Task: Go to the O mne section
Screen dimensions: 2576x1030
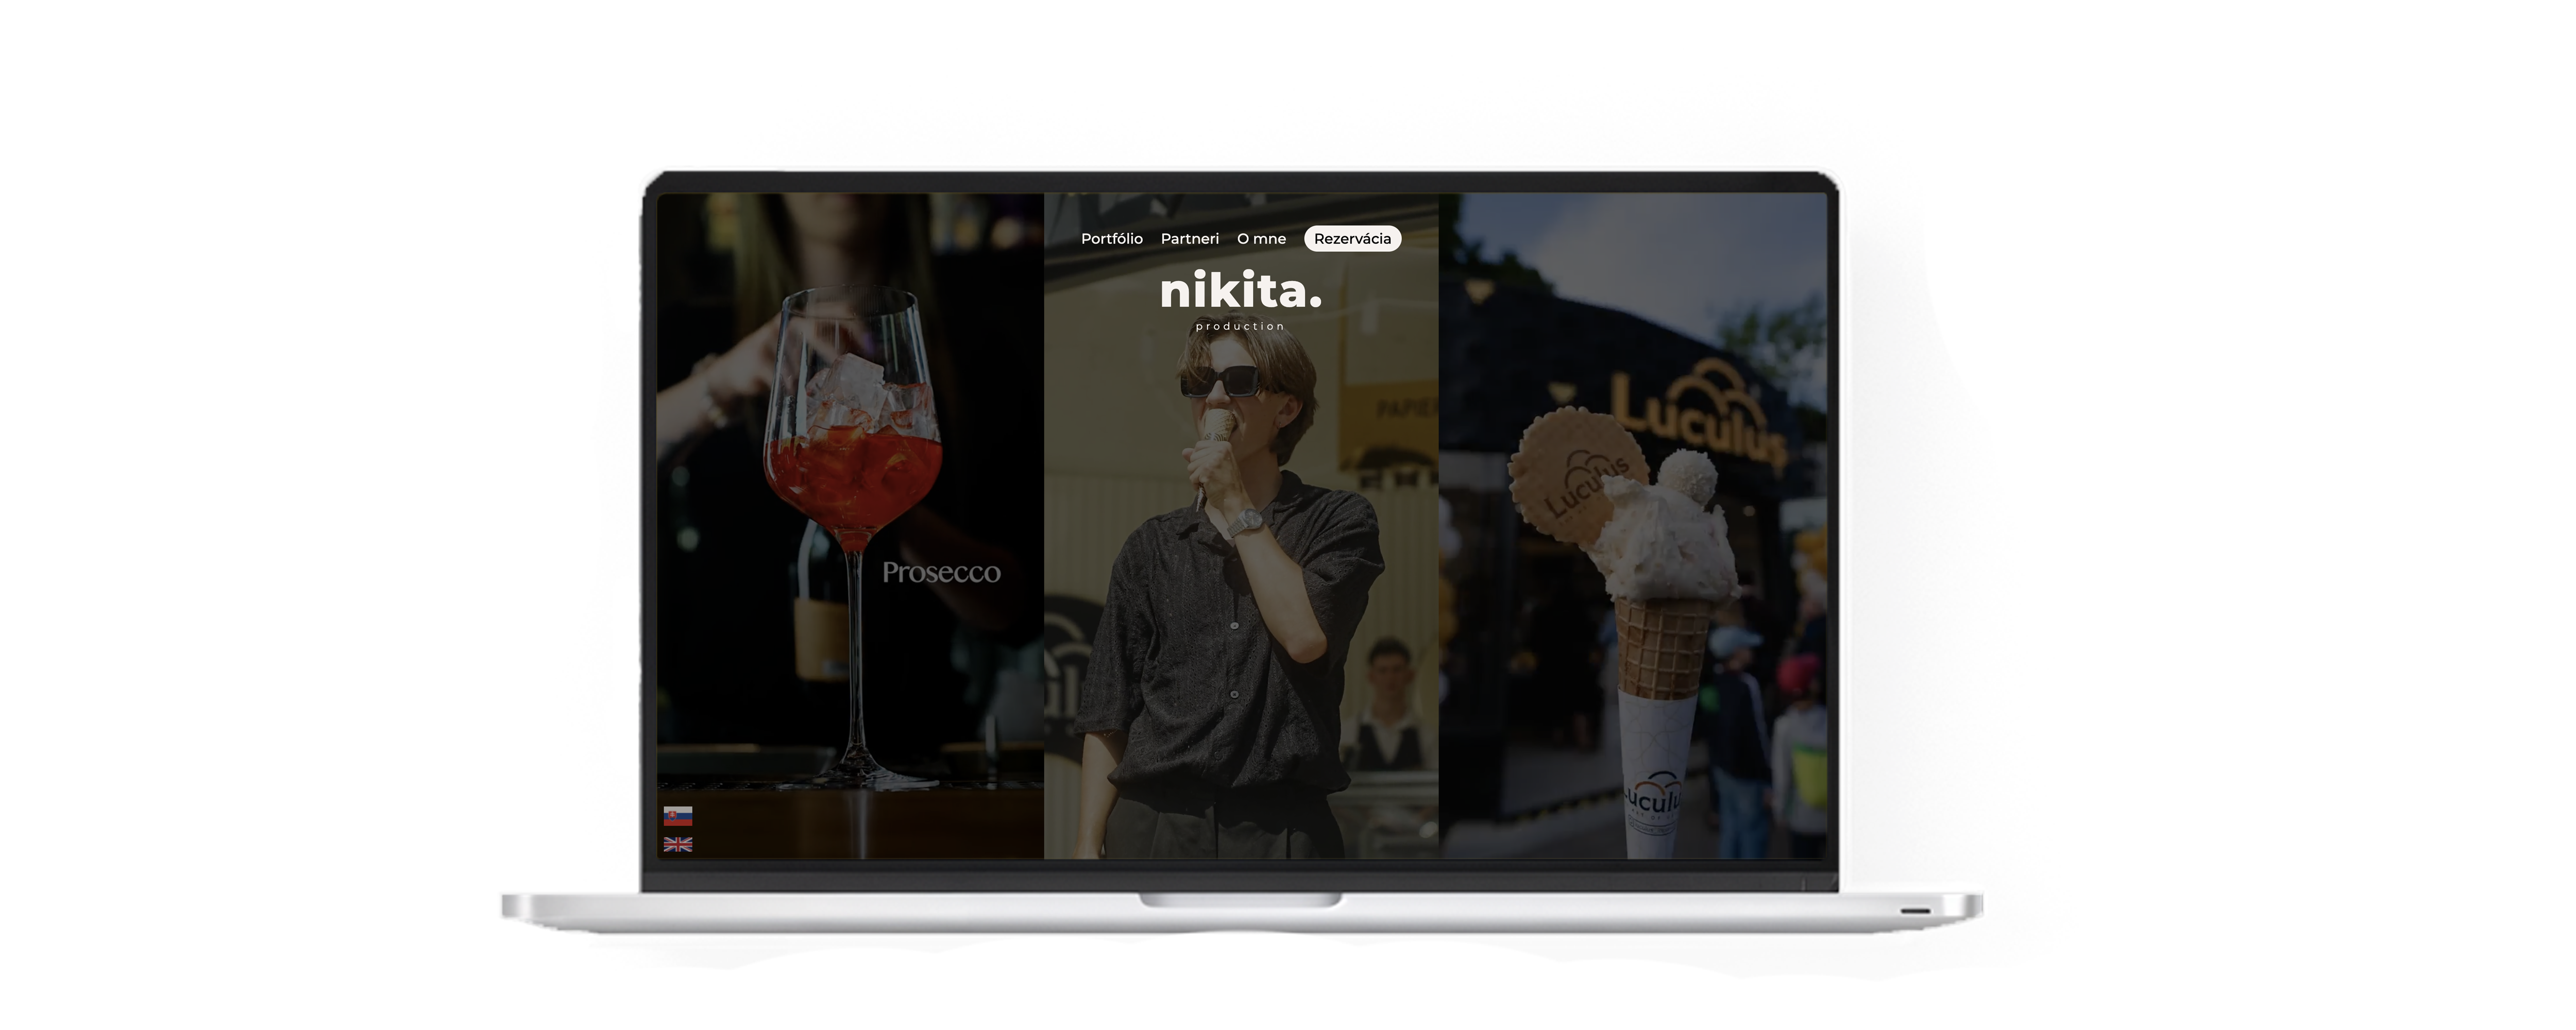Action: click(1261, 239)
